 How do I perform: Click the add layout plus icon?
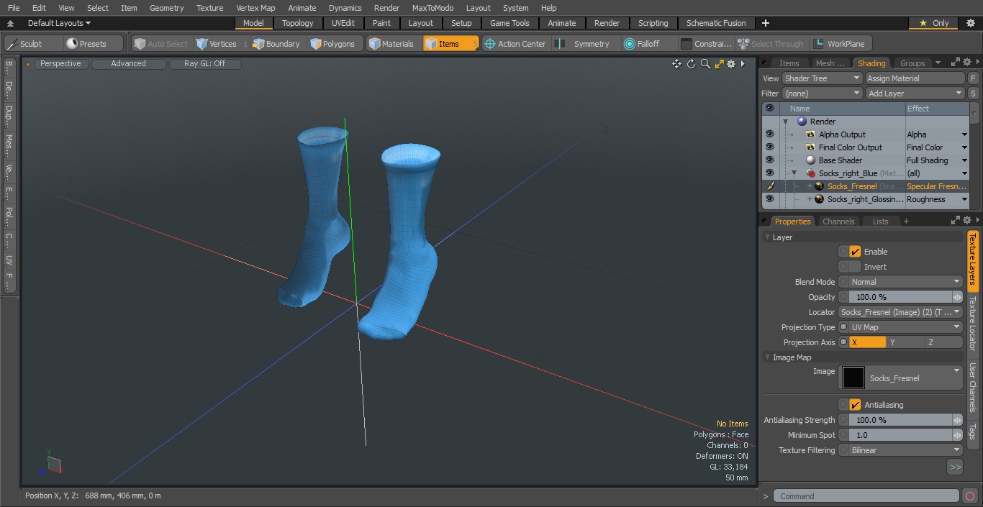click(x=766, y=23)
